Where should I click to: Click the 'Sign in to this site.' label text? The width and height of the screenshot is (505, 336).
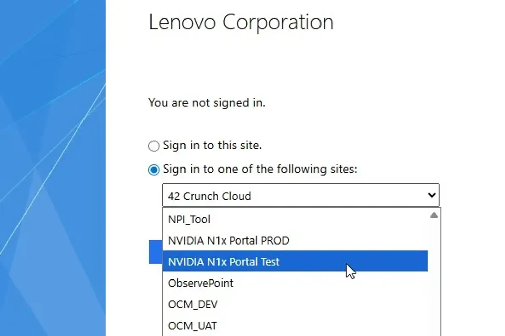tap(212, 145)
